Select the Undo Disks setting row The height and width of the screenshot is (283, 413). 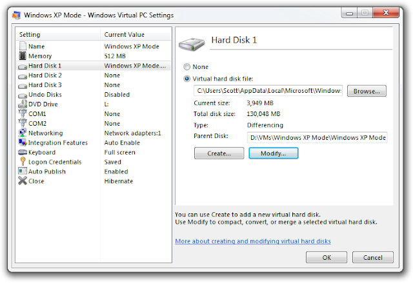(x=94, y=94)
